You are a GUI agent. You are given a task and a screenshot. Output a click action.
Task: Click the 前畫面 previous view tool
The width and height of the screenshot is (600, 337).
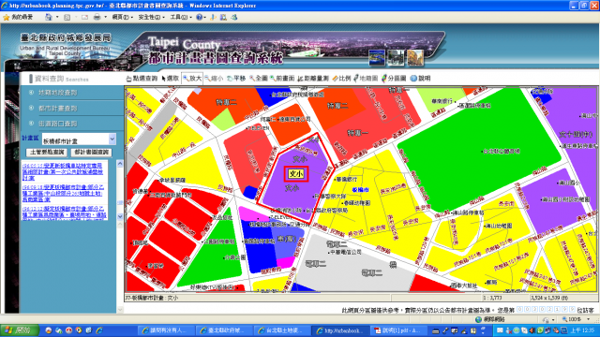pos(282,79)
